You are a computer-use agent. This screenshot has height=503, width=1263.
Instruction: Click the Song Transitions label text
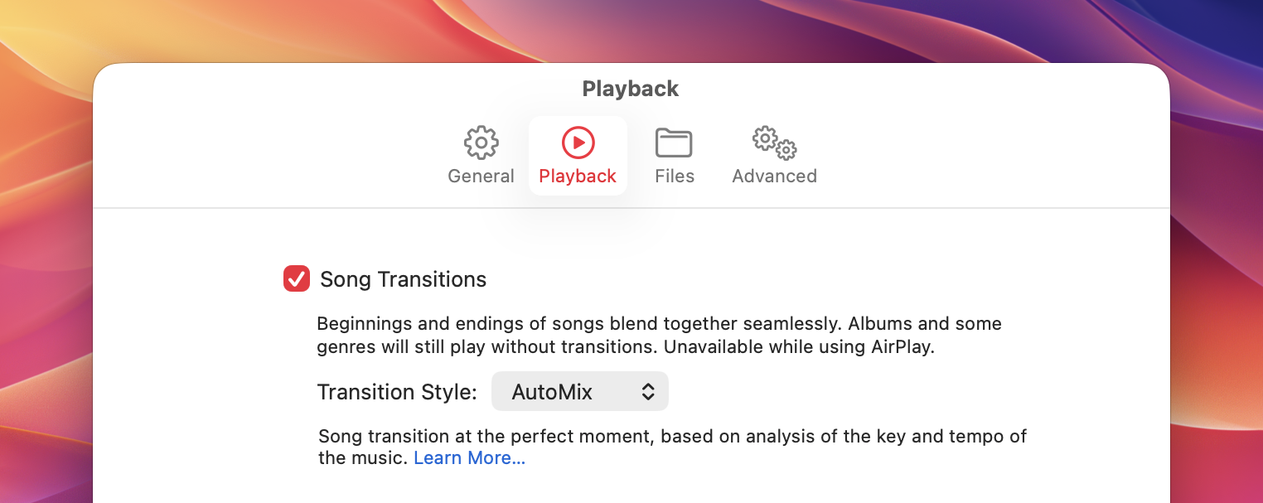click(403, 280)
